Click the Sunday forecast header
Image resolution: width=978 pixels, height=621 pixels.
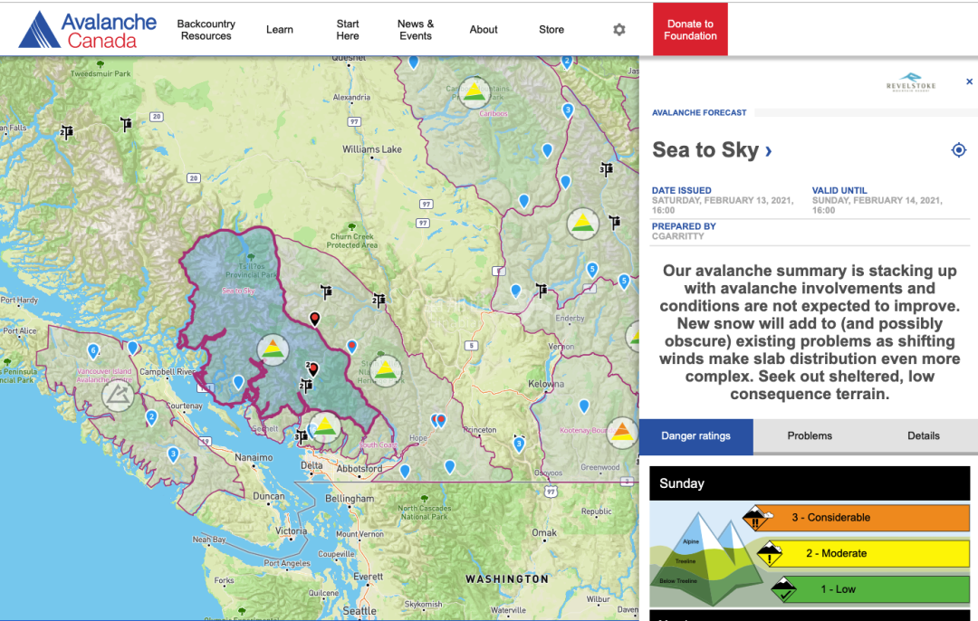tap(810, 483)
